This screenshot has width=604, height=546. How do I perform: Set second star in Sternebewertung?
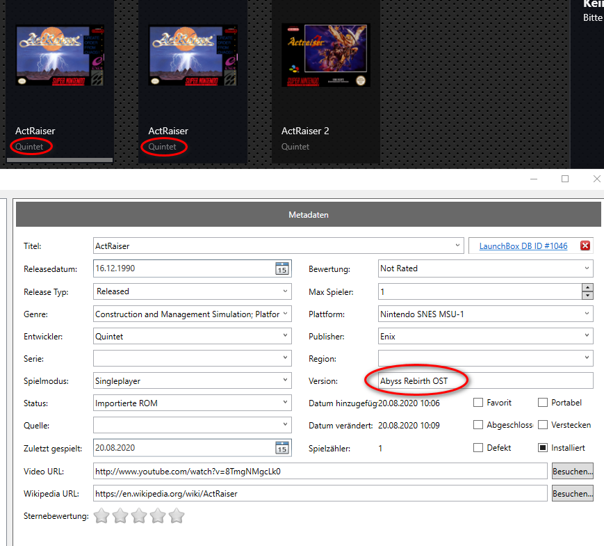120,515
